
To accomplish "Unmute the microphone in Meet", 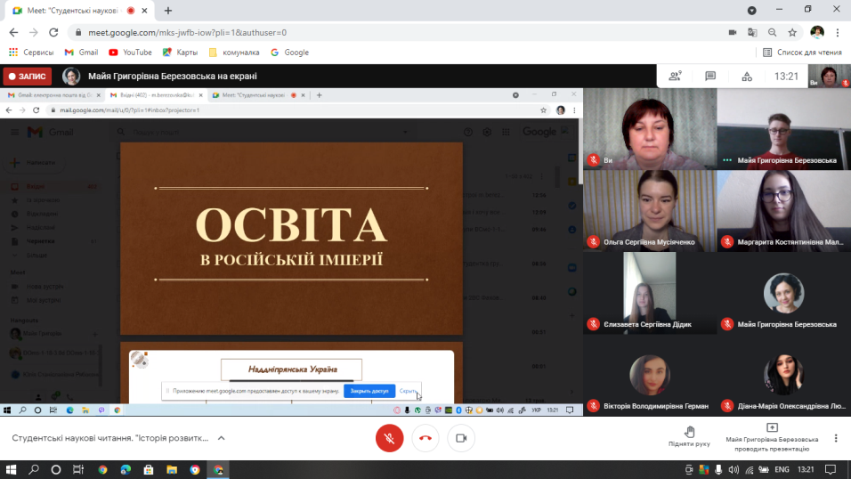I will (x=387, y=438).
